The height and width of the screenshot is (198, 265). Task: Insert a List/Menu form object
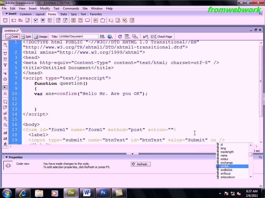[x=58, y=20]
